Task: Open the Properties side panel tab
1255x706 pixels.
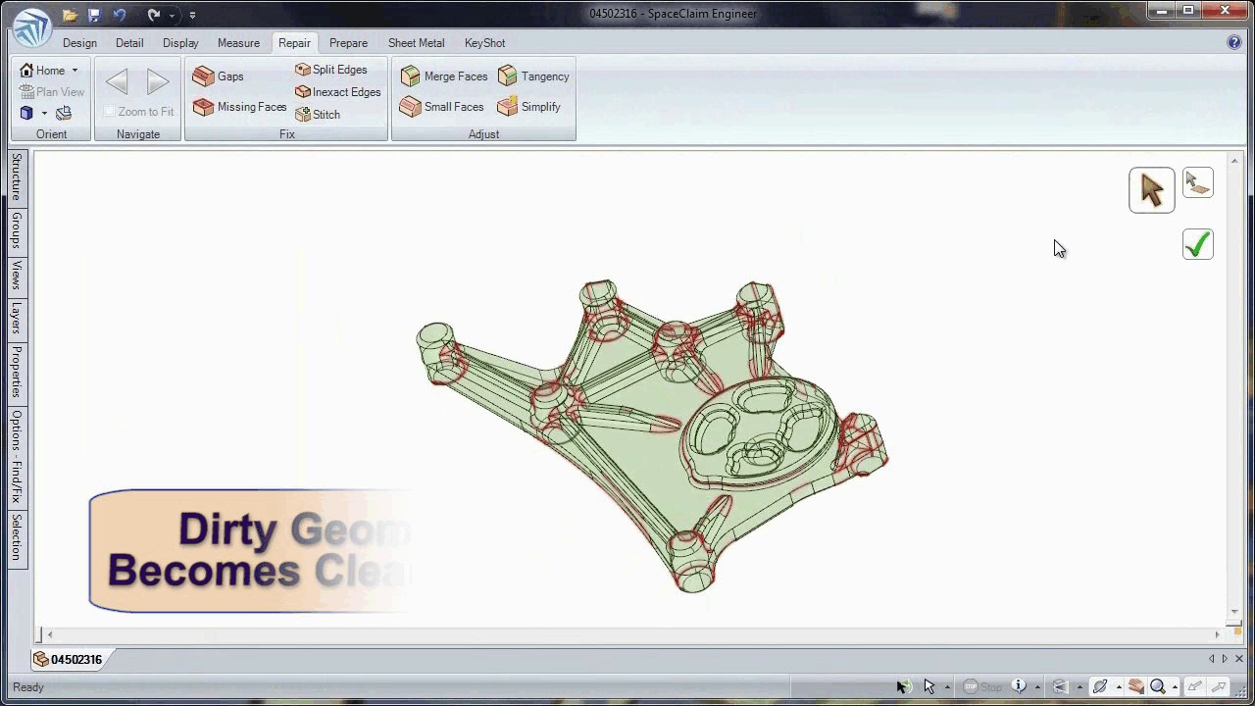Action: point(17,372)
